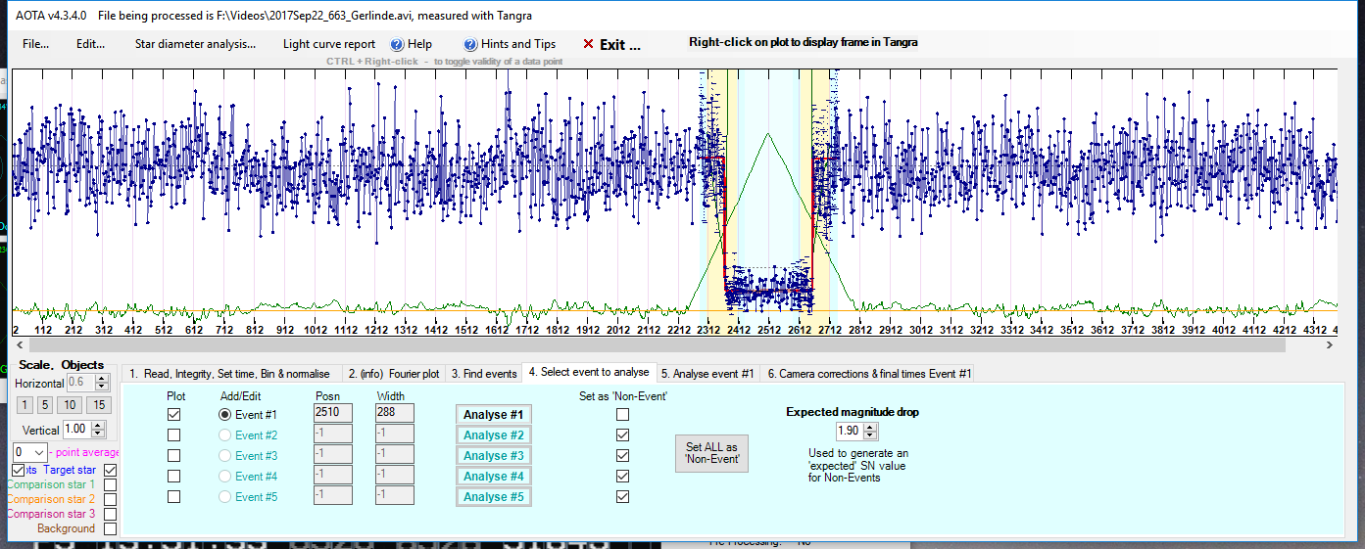
Task: Uncheck Non-Event box for Event #3 row
Action: point(622,456)
